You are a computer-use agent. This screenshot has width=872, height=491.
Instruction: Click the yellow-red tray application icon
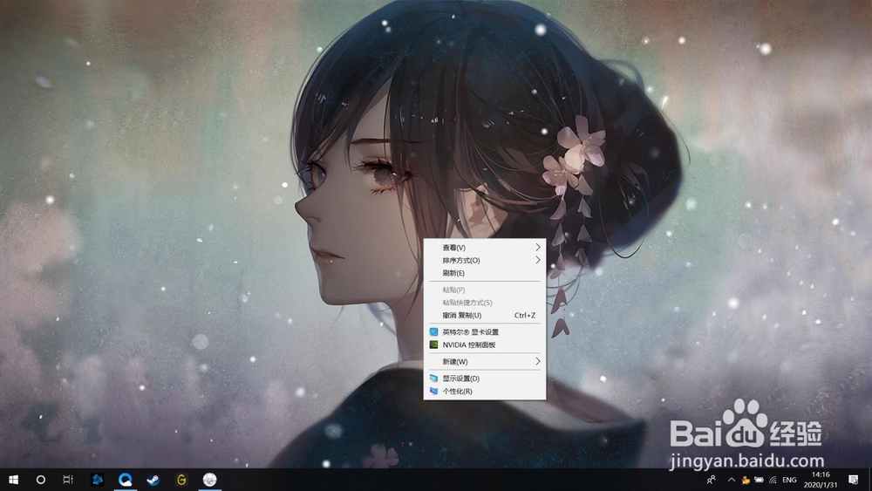click(746, 480)
